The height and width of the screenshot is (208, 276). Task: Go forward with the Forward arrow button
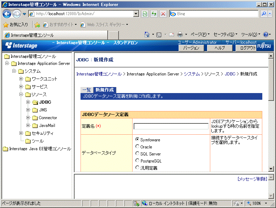17,14
